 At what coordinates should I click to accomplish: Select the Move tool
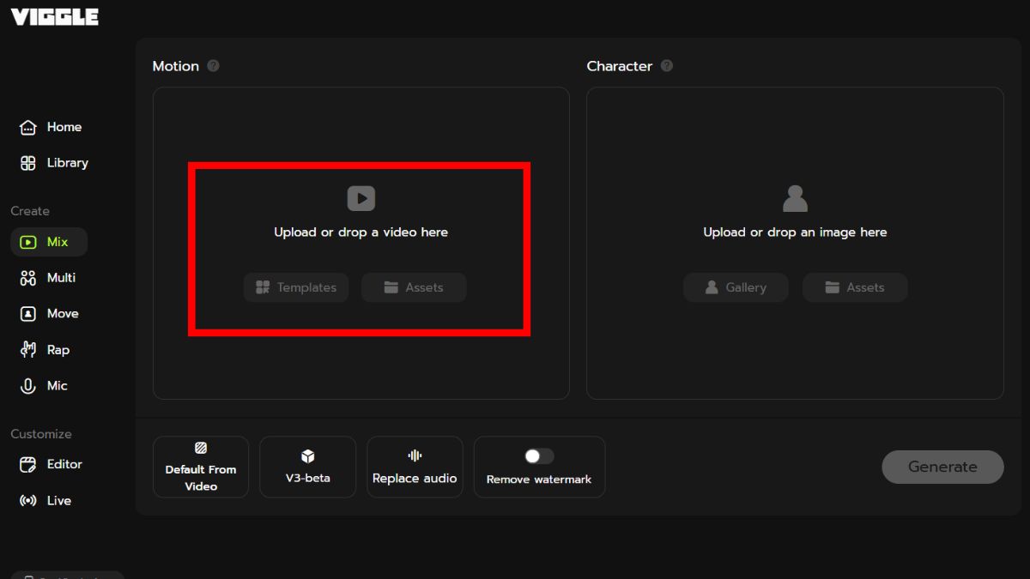click(49, 313)
